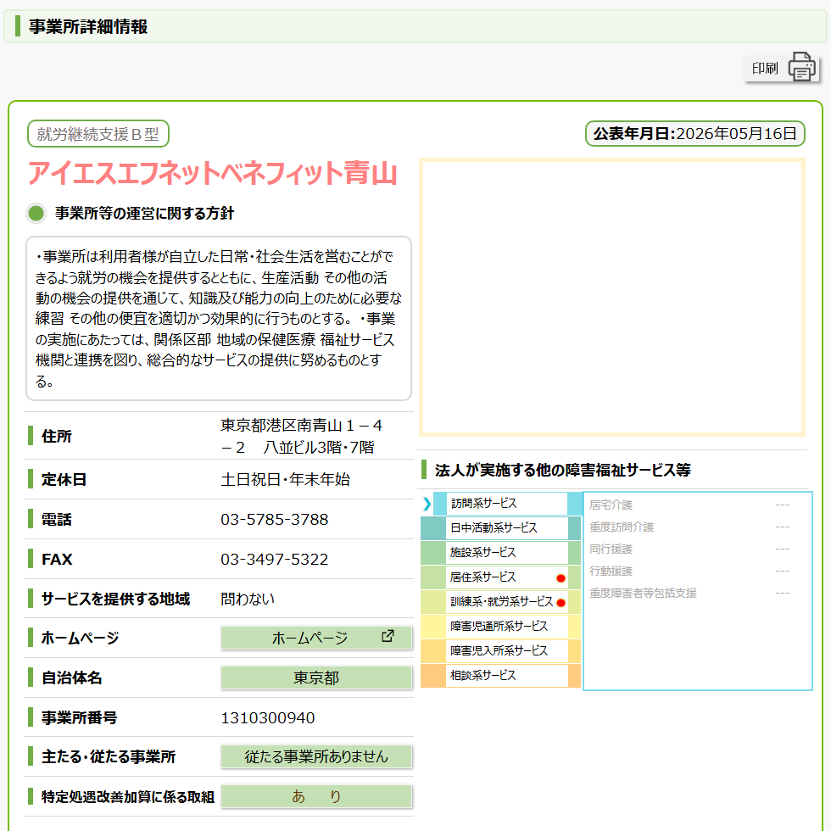Click the external link icon on ホームページ
Image resolution: width=831 pixels, height=831 pixels.
[388, 636]
